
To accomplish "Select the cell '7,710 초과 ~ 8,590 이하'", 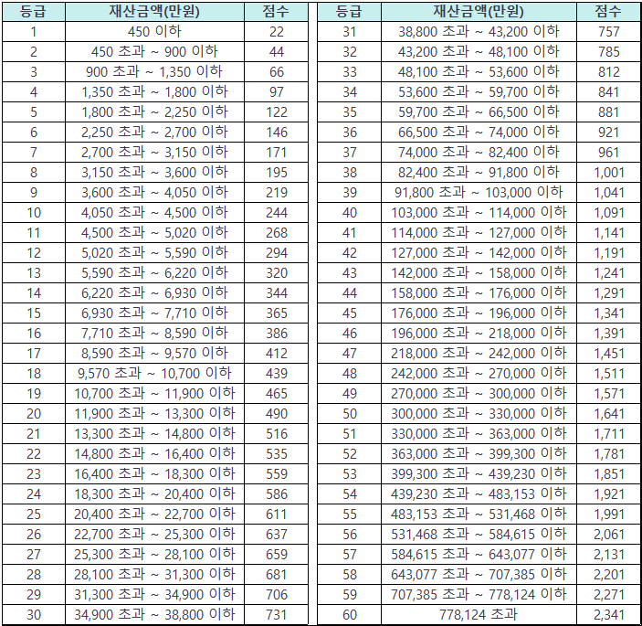I will (x=154, y=333).
